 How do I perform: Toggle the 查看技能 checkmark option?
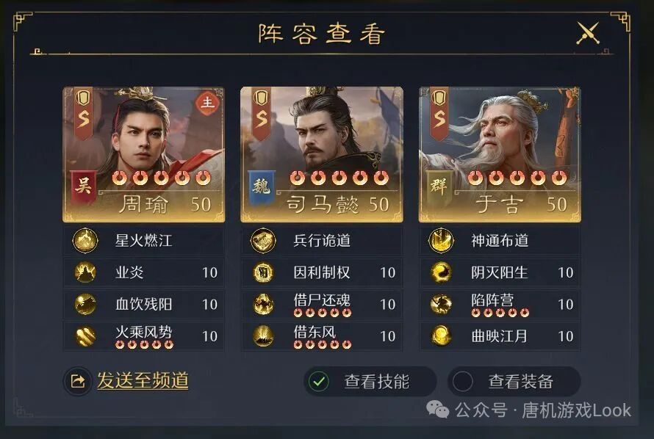point(319,381)
